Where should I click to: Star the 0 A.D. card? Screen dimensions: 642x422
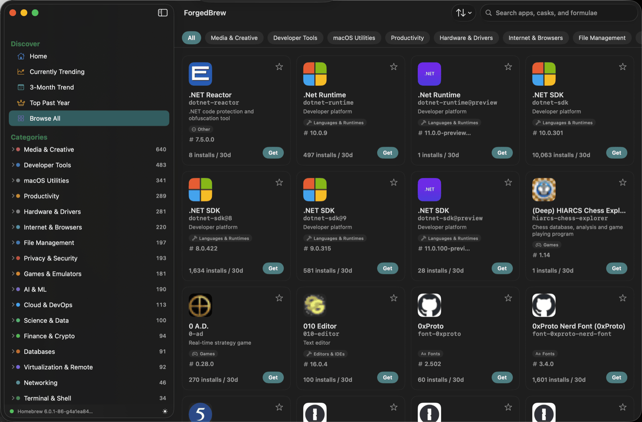(x=279, y=298)
